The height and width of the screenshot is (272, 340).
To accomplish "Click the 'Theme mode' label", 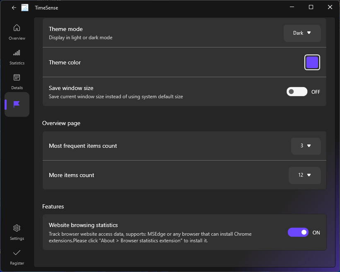I will (x=66, y=29).
